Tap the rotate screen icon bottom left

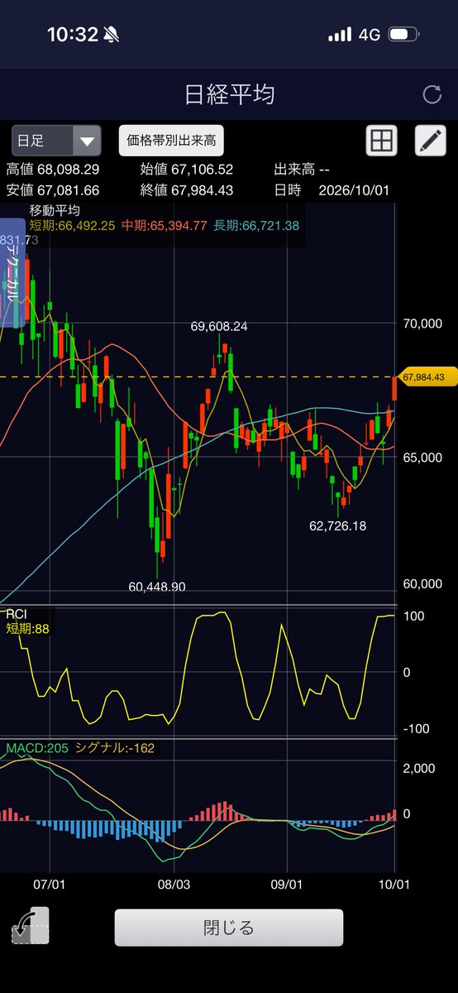point(31,925)
